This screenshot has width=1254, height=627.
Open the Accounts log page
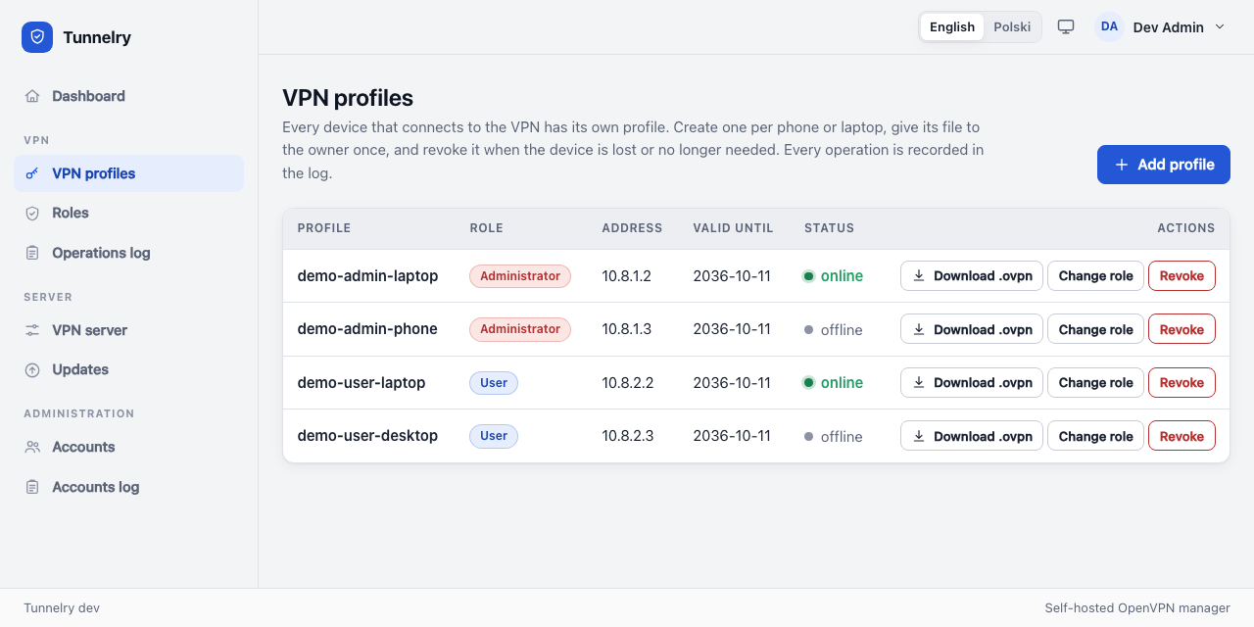[x=128, y=487]
